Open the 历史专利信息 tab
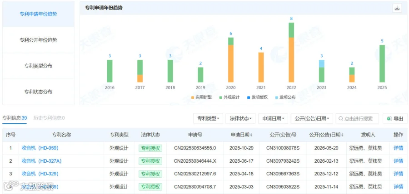Image resolution: width=409 pixels, height=194 pixels. click(x=49, y=118)
